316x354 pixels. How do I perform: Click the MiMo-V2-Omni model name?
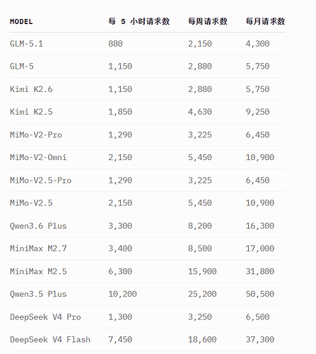point(38,157)
